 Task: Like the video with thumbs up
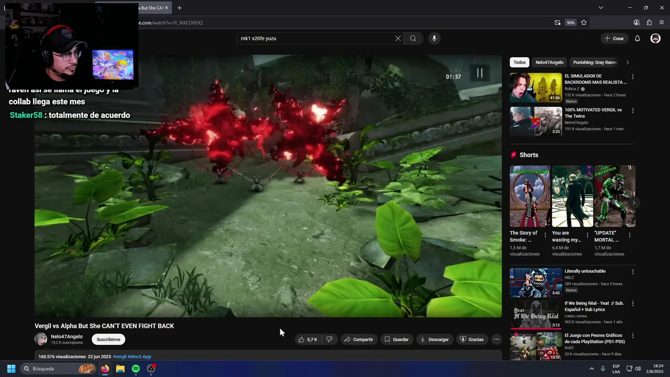(x=308, y=339)
